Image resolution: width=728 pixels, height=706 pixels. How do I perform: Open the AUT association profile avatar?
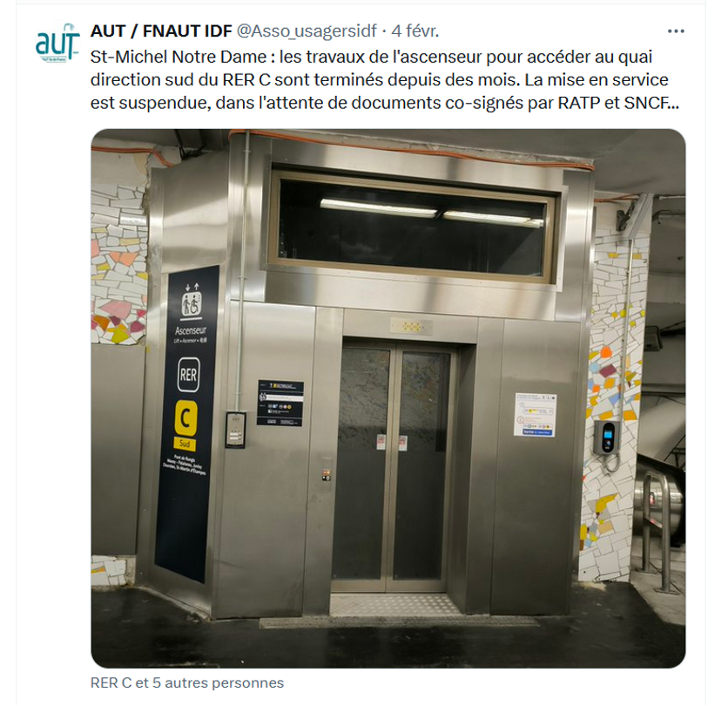tap(57, 43)
